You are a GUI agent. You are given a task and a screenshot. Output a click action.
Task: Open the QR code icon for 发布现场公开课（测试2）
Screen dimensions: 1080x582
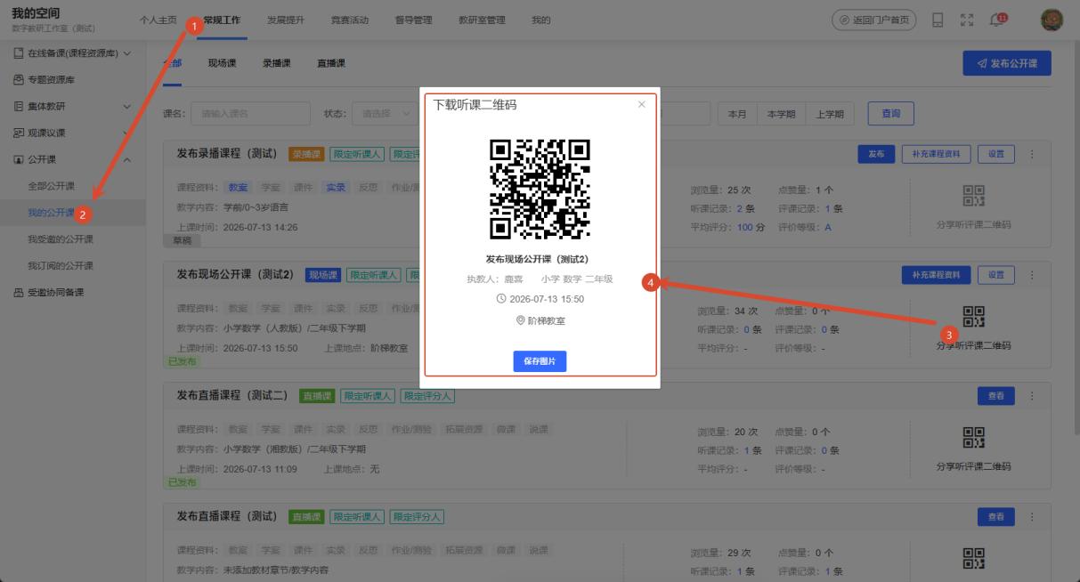(974, 318)
